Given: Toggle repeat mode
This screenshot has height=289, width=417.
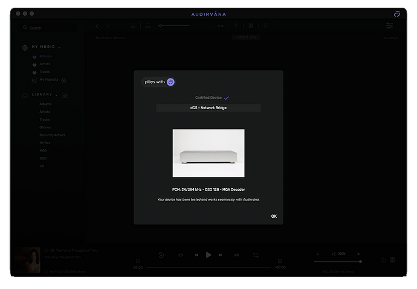Looking at the screenshot, I should (181, 255).
